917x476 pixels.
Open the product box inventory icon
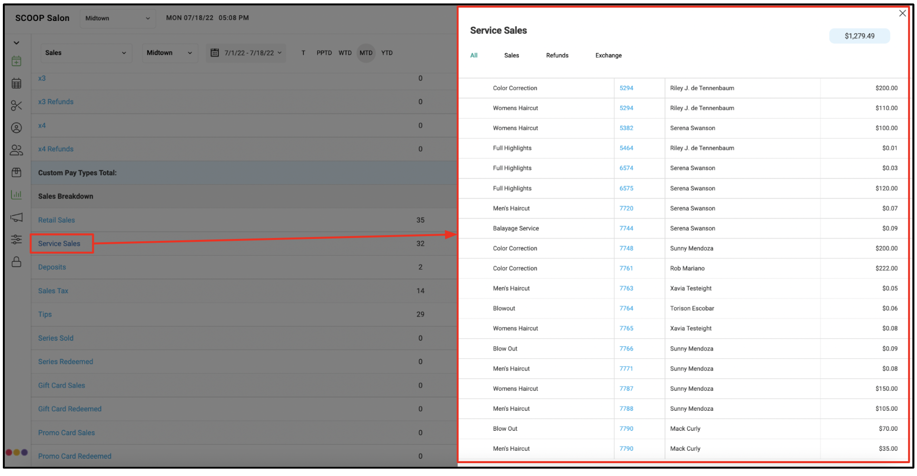[x=16, y=172]
